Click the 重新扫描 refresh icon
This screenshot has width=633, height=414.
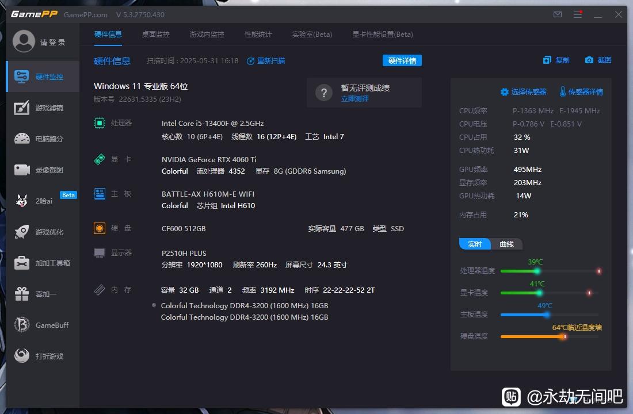click(250, 61)
